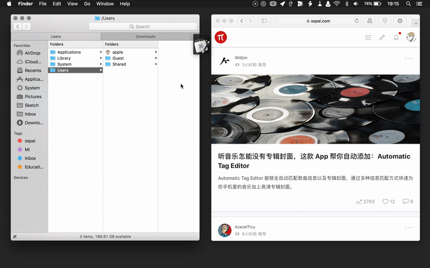Viewport: 430px width, 268px height.
Task: Click the Finder search field
Action: pyautogui.click(x=142, y=26)
